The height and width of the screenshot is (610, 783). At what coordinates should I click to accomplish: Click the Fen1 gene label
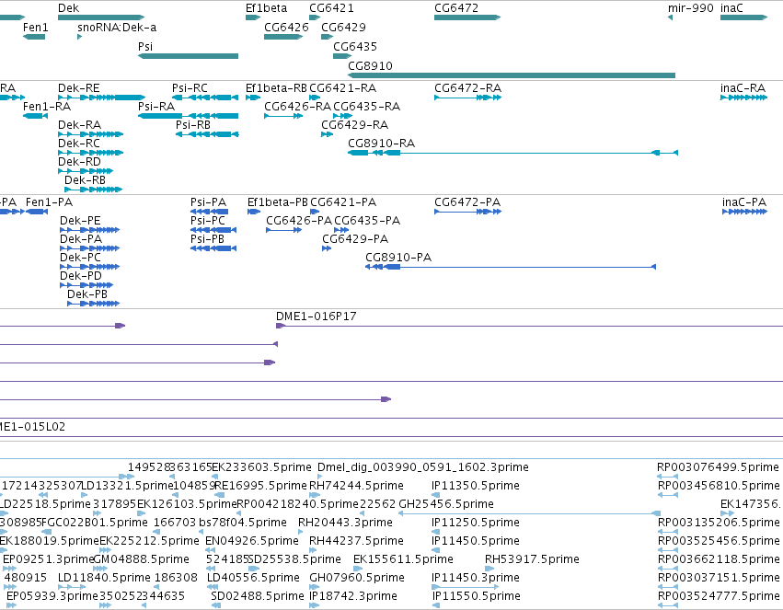(x=36, y=28)
